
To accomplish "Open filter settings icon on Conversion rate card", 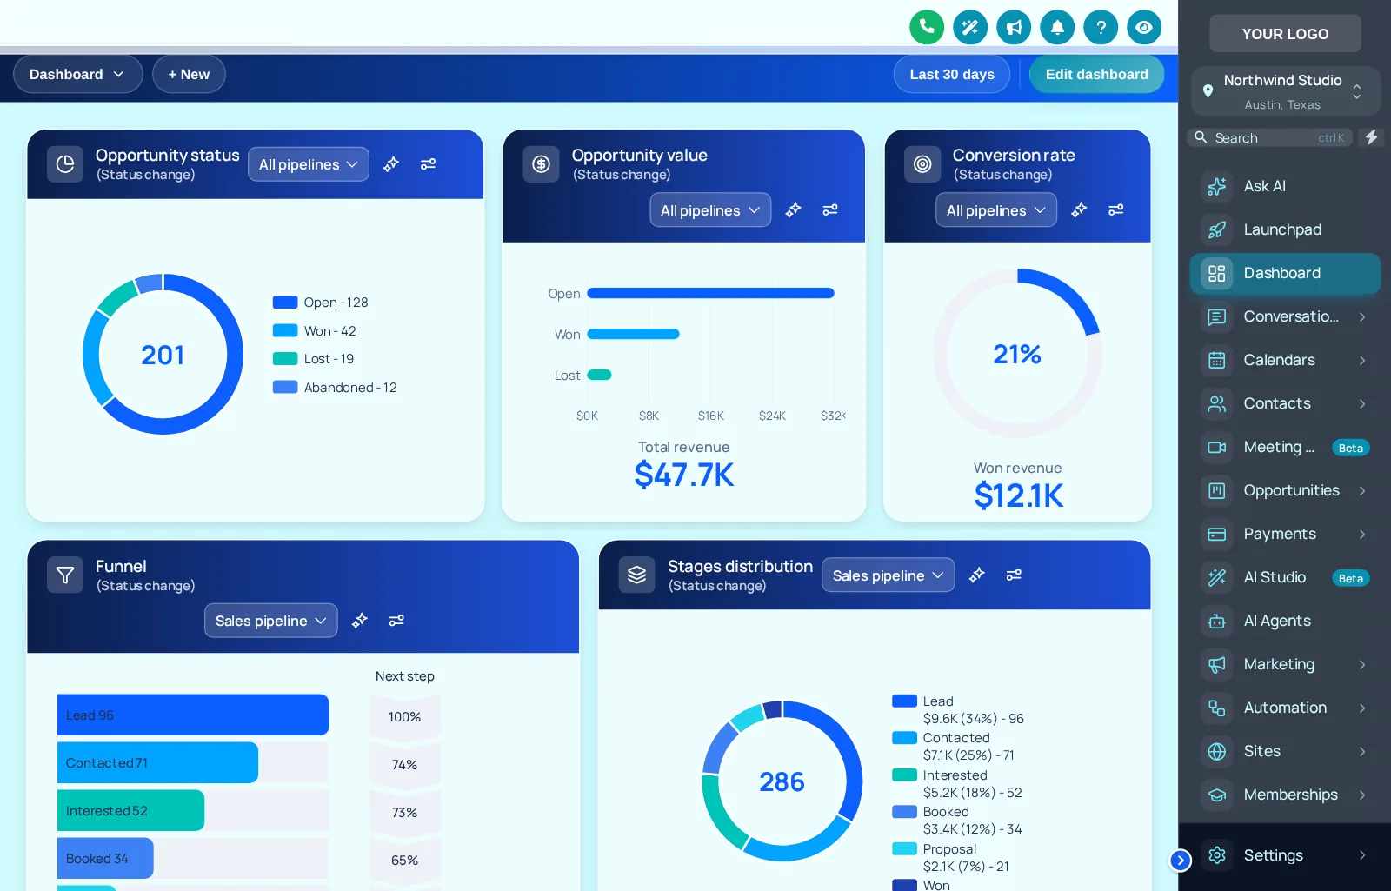I will coord(1116,209).
